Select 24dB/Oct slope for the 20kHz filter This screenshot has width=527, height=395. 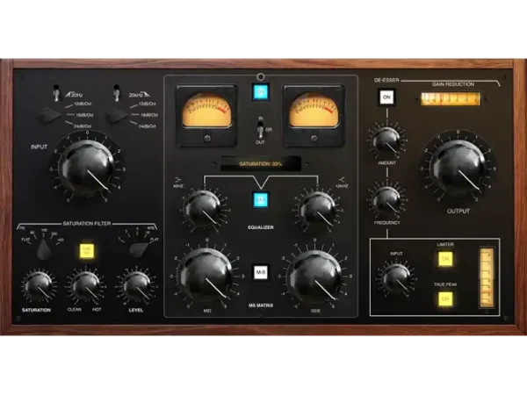coord(148,126)
